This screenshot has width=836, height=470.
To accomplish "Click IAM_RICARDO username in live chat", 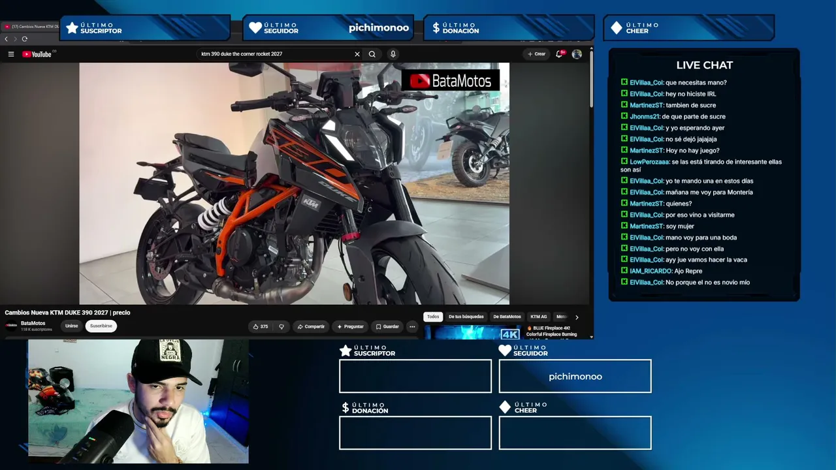I will 651,271.
